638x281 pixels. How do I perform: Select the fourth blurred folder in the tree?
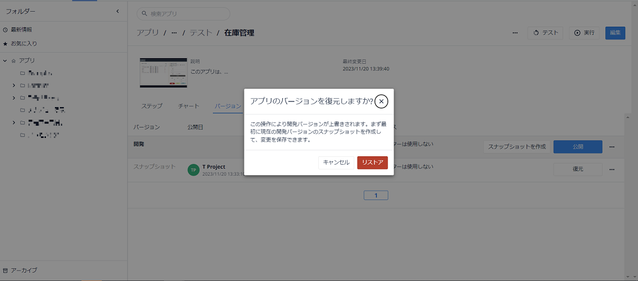click(x=47, y=110)
